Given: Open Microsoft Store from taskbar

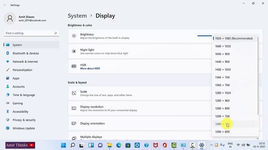Looking at the screenshot, I should (x=128, y=145).
